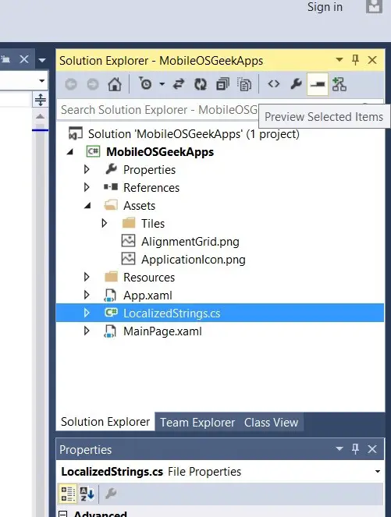Expand the MainPage.xaml node

pyautogui.click(x=87, y=331)
